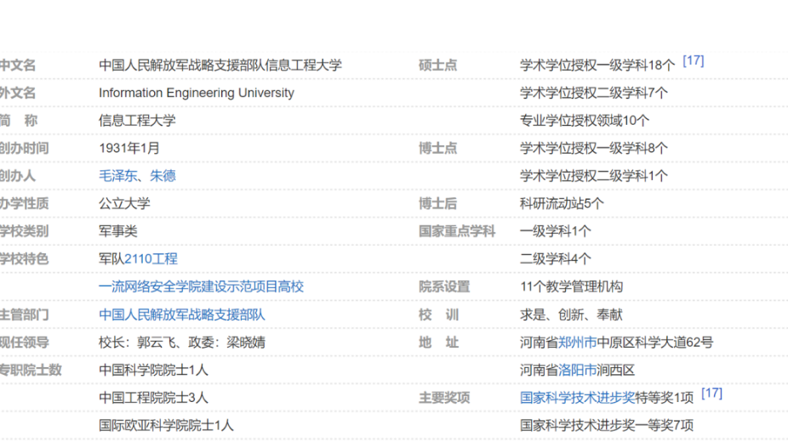The height and width of the screenshot is (442, 788).
Task: Click the 专职院士数 label
Action: pyautogui.click(x=30, y=370)
